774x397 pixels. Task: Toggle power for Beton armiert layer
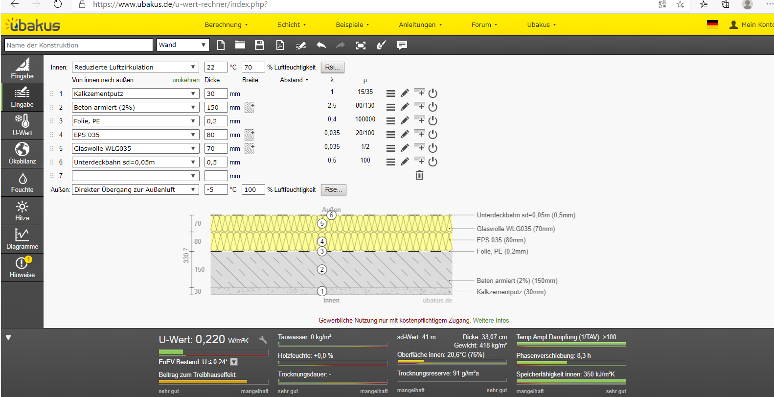433,107
